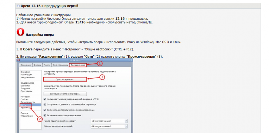This screenshot has height=133, width=269.
Task: Click the numbered marker 3 circle
Action: (x=102, y=77)
